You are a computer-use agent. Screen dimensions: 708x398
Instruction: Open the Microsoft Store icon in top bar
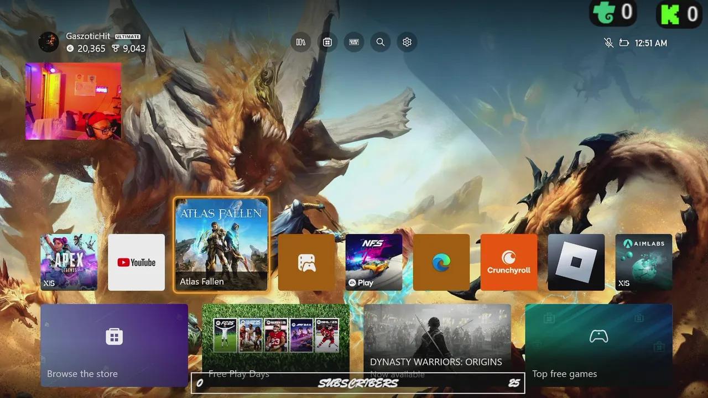tap(327, 42)
